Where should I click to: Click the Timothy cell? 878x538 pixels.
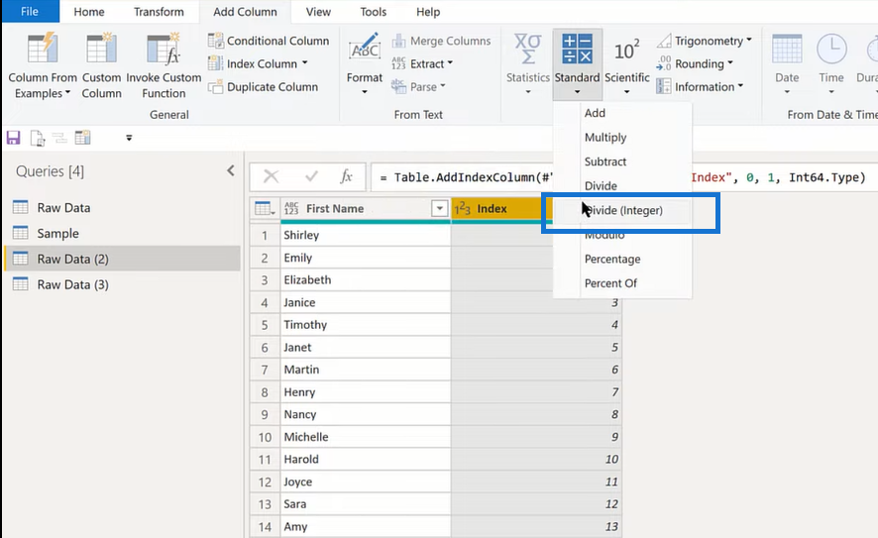(365, 325)
